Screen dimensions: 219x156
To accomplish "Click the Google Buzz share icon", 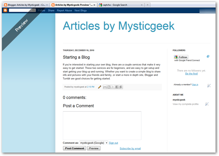I will (121, 87).
